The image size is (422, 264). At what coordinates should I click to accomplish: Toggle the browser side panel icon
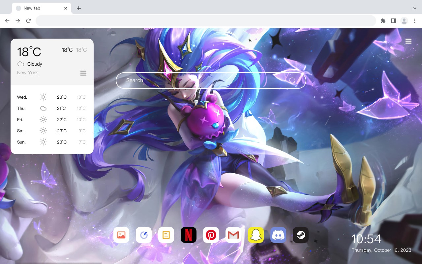pyautogui.click(x=393, y=21)
